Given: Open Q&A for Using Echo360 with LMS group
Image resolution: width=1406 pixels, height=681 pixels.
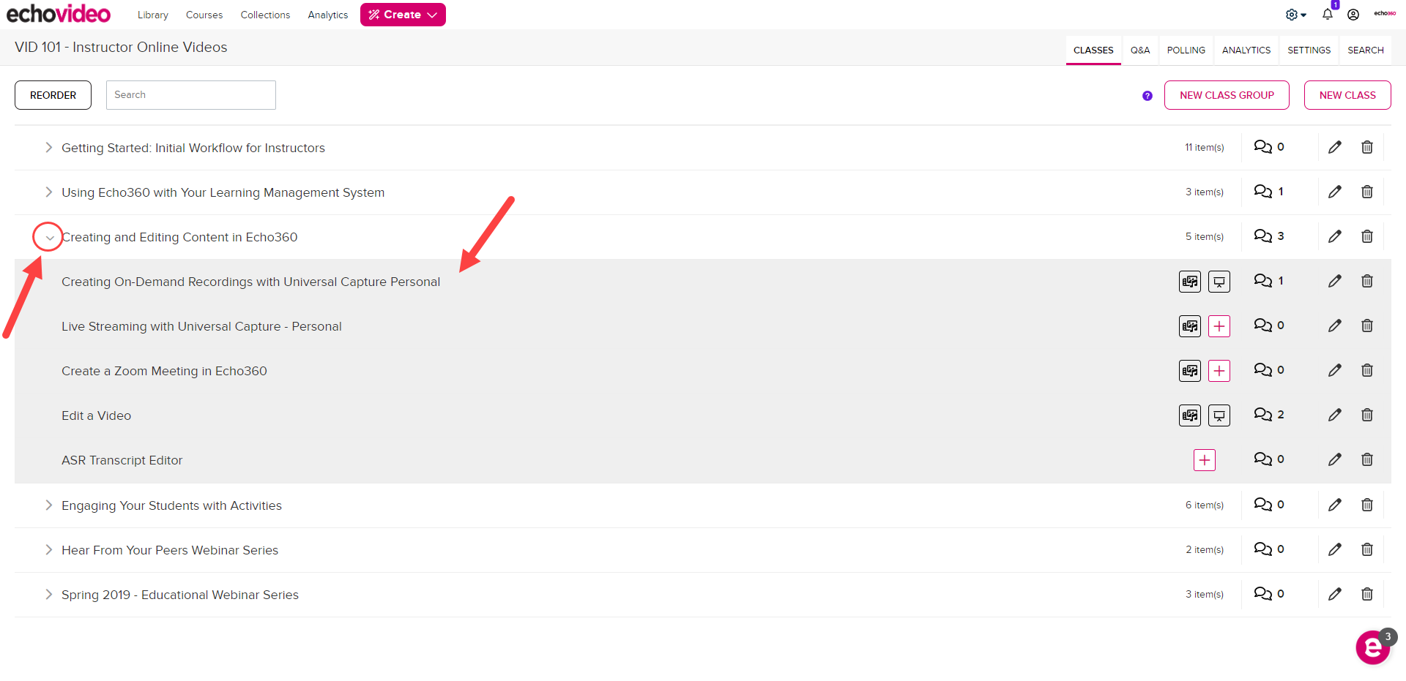Looking at the screenshot, I should [x=1269, y=192].
